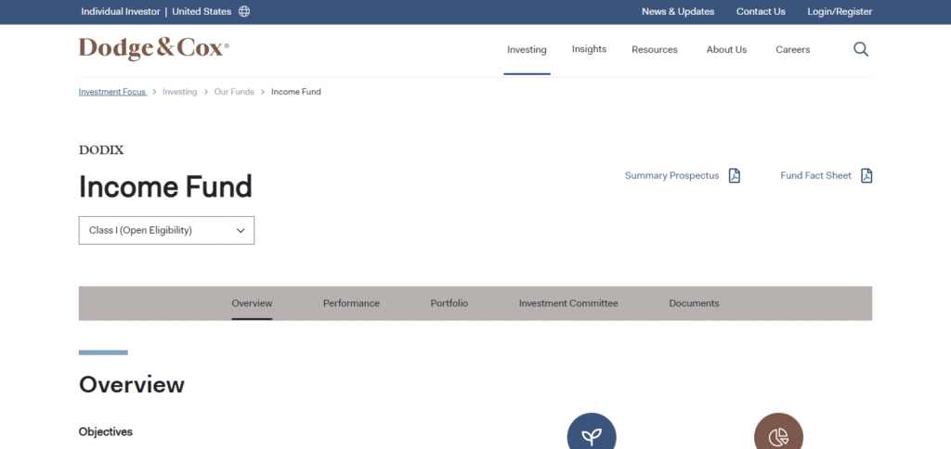Click the Income Fund page heading
Viewport: 951px width, 449px height.
[x=165, y=186]
